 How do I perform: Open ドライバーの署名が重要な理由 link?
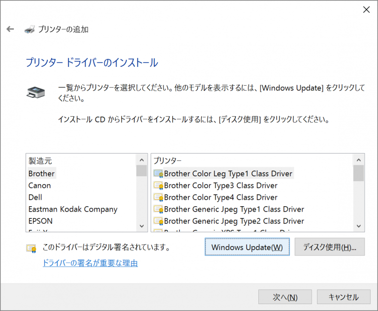[x=90, y=263]
